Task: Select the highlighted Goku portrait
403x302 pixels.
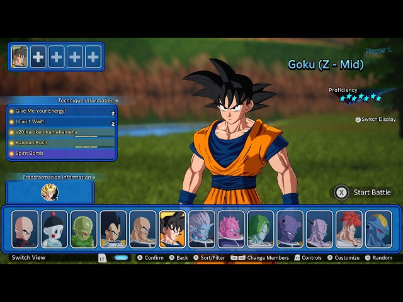Action: (x=172, y=229)
